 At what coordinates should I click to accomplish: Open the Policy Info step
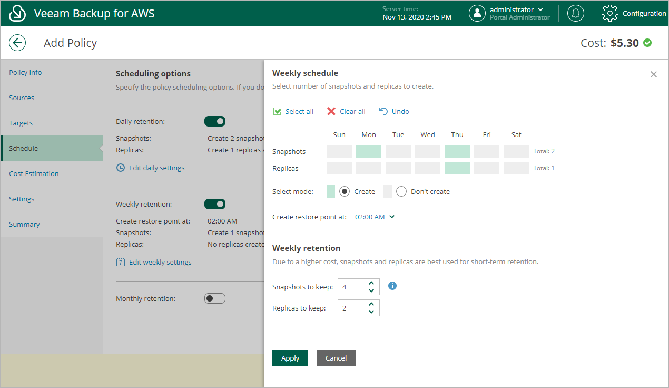(52, 72)
